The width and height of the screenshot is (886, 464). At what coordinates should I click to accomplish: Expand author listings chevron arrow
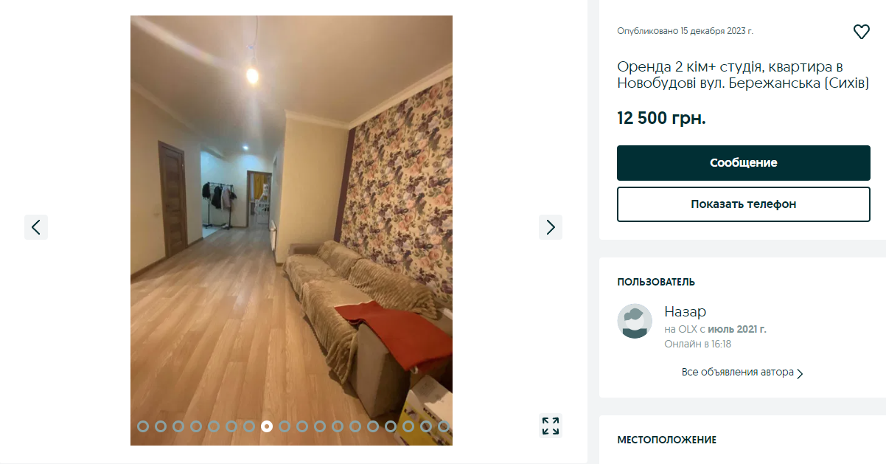(x=800, y=373)
